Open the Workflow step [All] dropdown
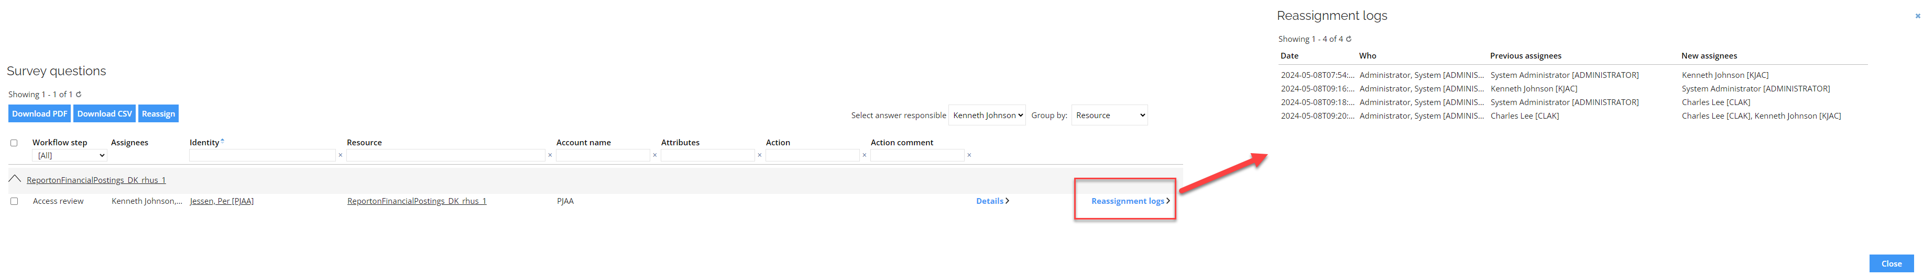 pyautogui.click(x=69, y=156)
